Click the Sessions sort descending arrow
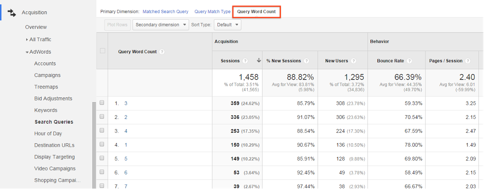Image resolution: width=484 pixels, height=190 pixels. (x=259, y=61)
